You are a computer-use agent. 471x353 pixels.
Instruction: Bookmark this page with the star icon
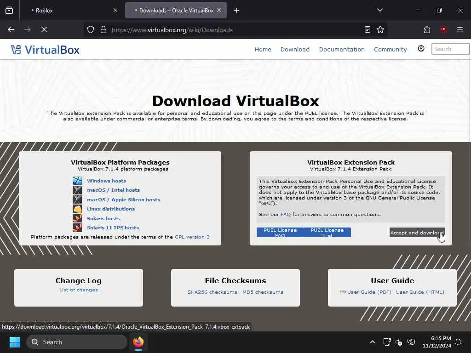[x=380, y=29]
